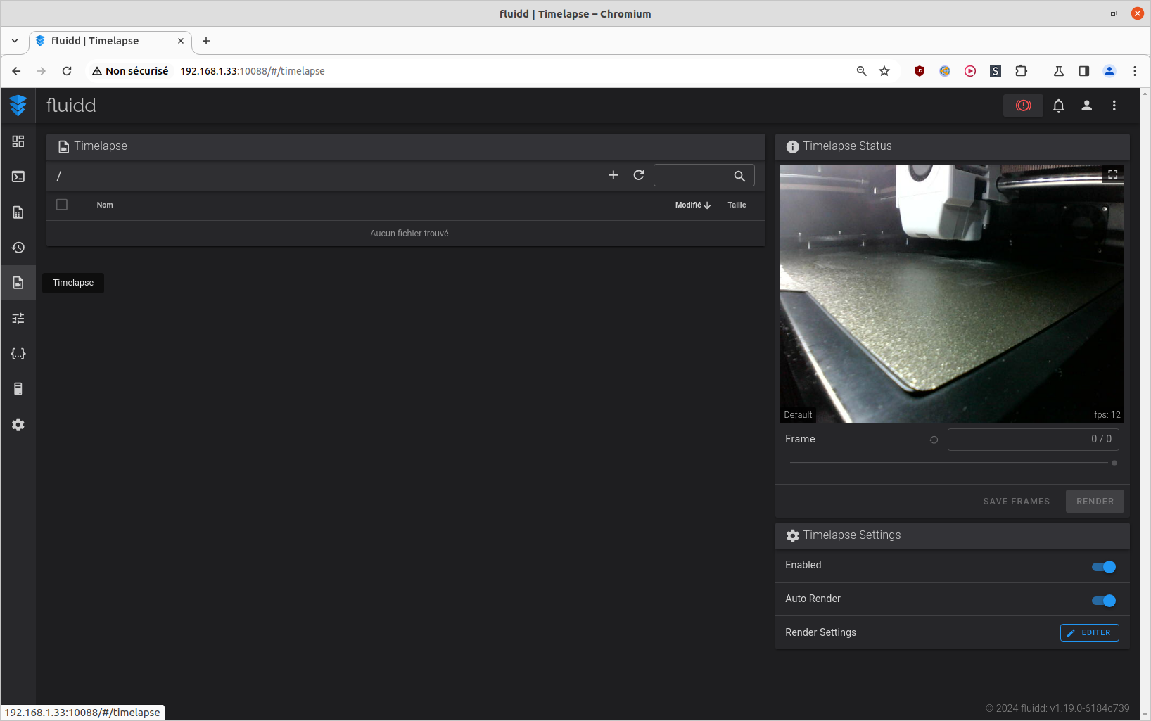Image resolution: width=1151 pixels, height=721 pixels.
Task: Refresh the timelapse file list
Action: [x=639, y=175]
